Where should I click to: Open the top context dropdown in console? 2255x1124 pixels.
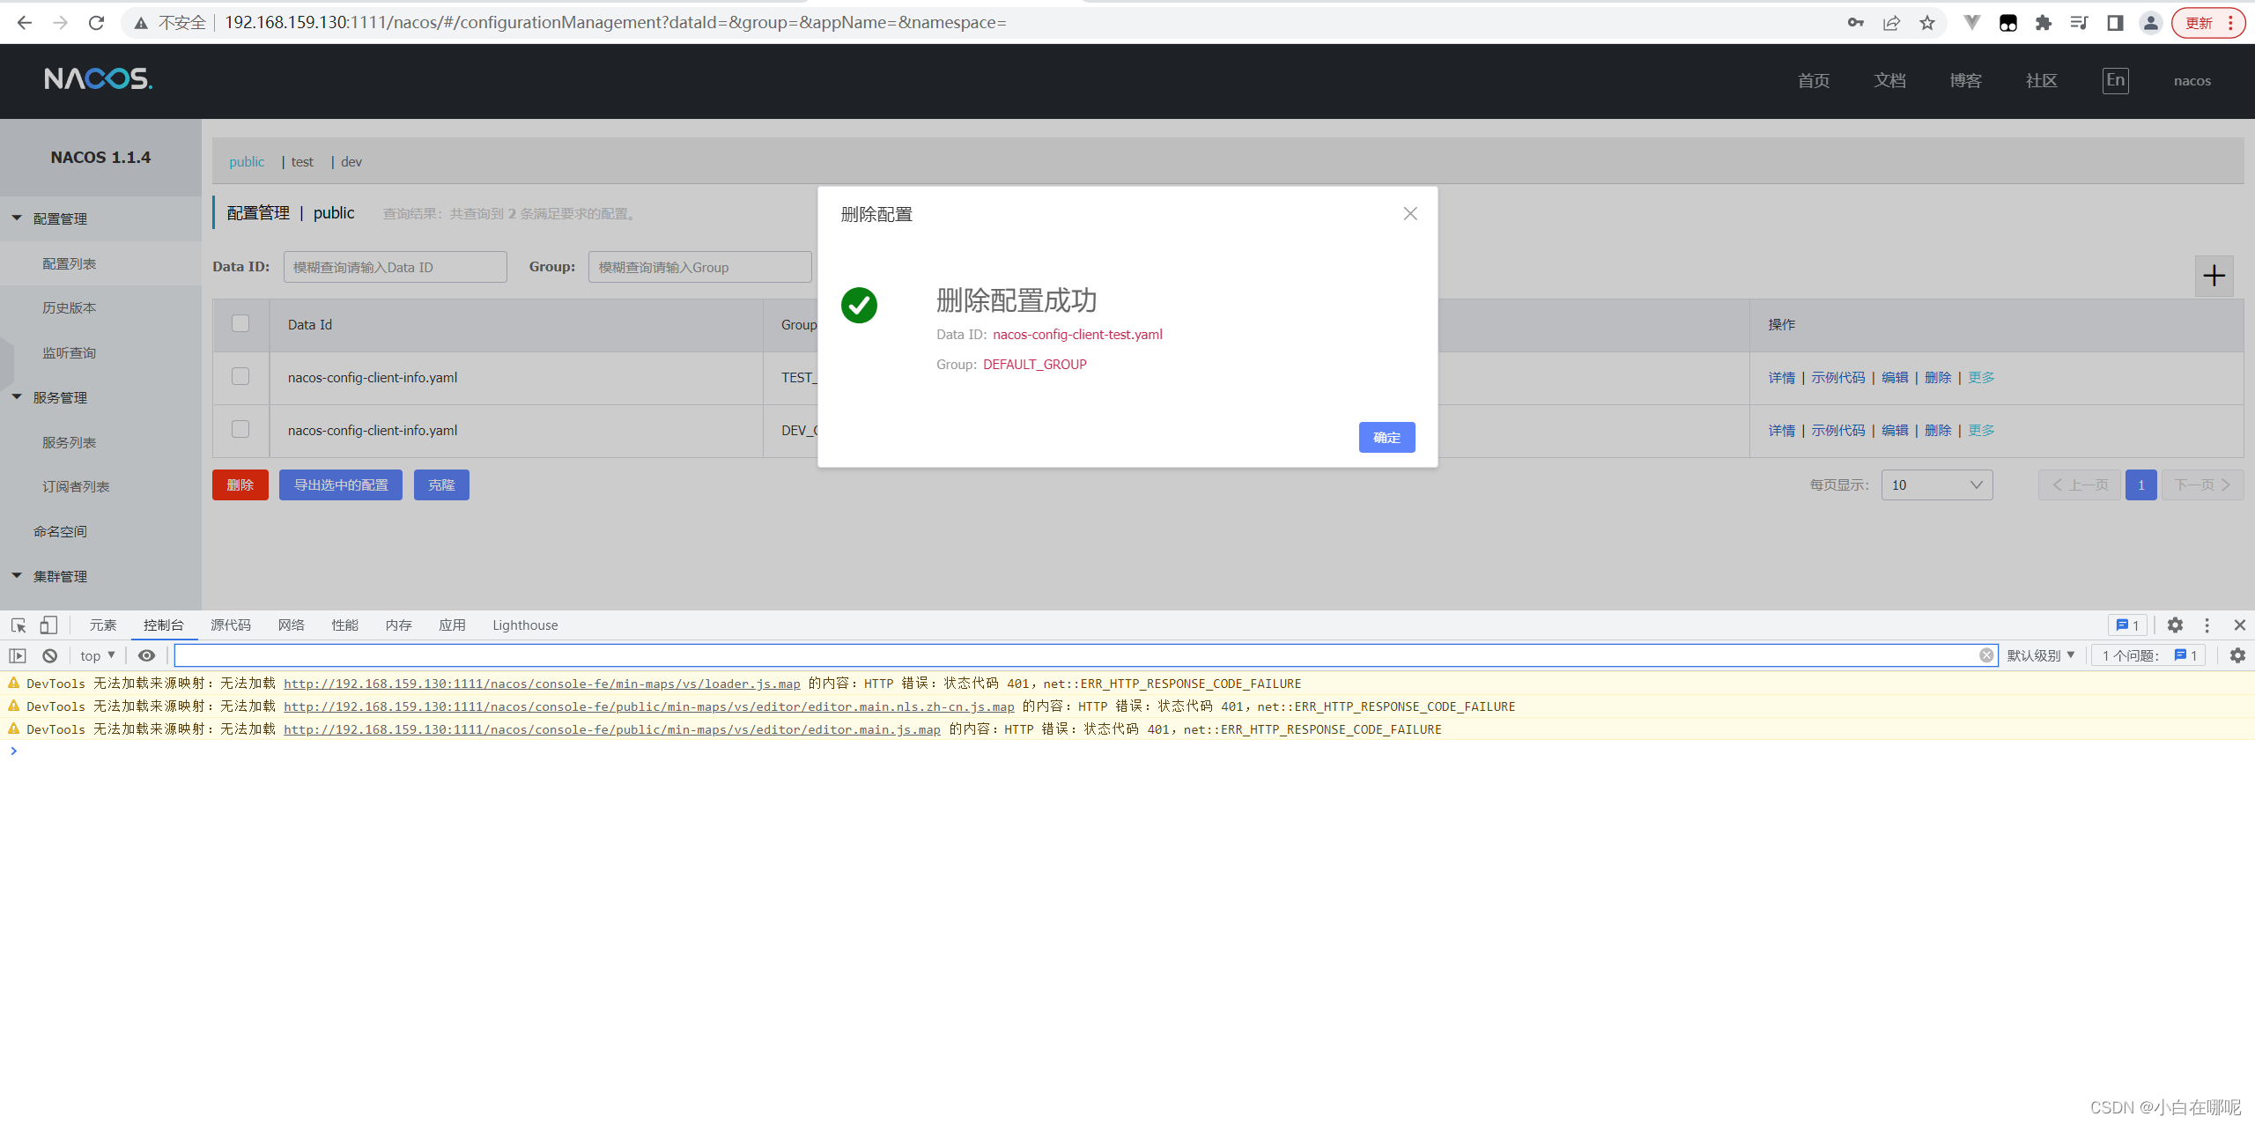pos(97,655)
